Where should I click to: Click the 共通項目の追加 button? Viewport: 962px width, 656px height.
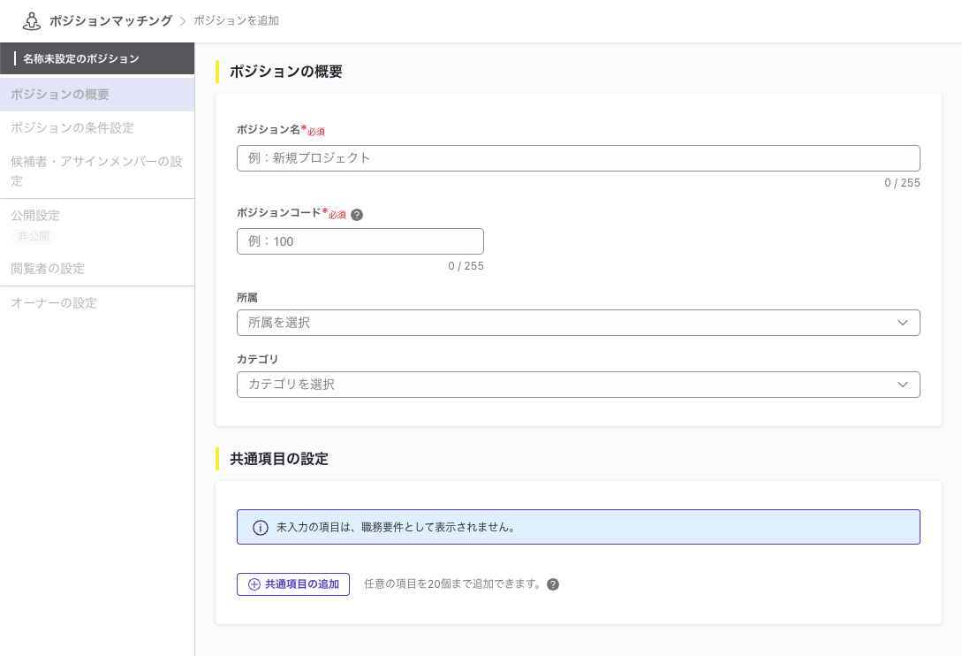(292, 584)
